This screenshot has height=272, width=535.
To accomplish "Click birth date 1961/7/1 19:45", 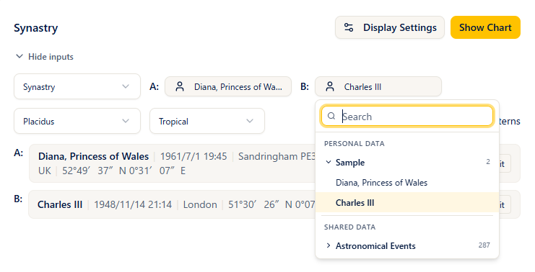I will [x=193, y=156].
